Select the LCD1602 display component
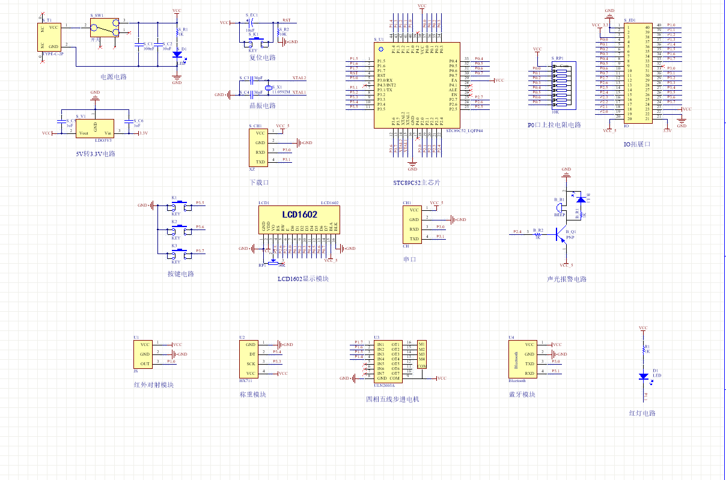 pos(298,220)
